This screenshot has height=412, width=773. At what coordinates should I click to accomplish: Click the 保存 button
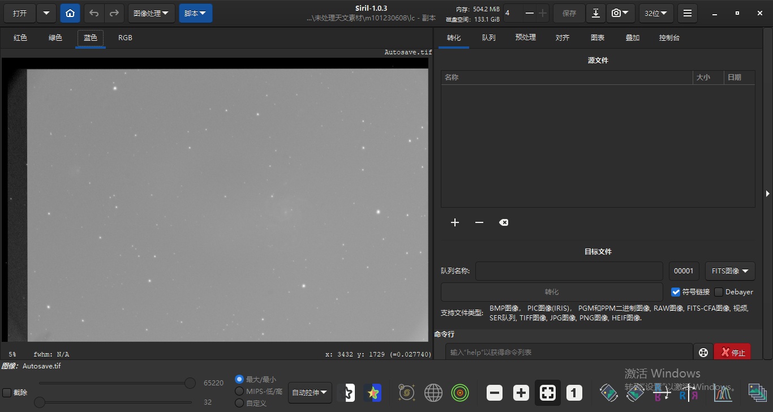569,13
